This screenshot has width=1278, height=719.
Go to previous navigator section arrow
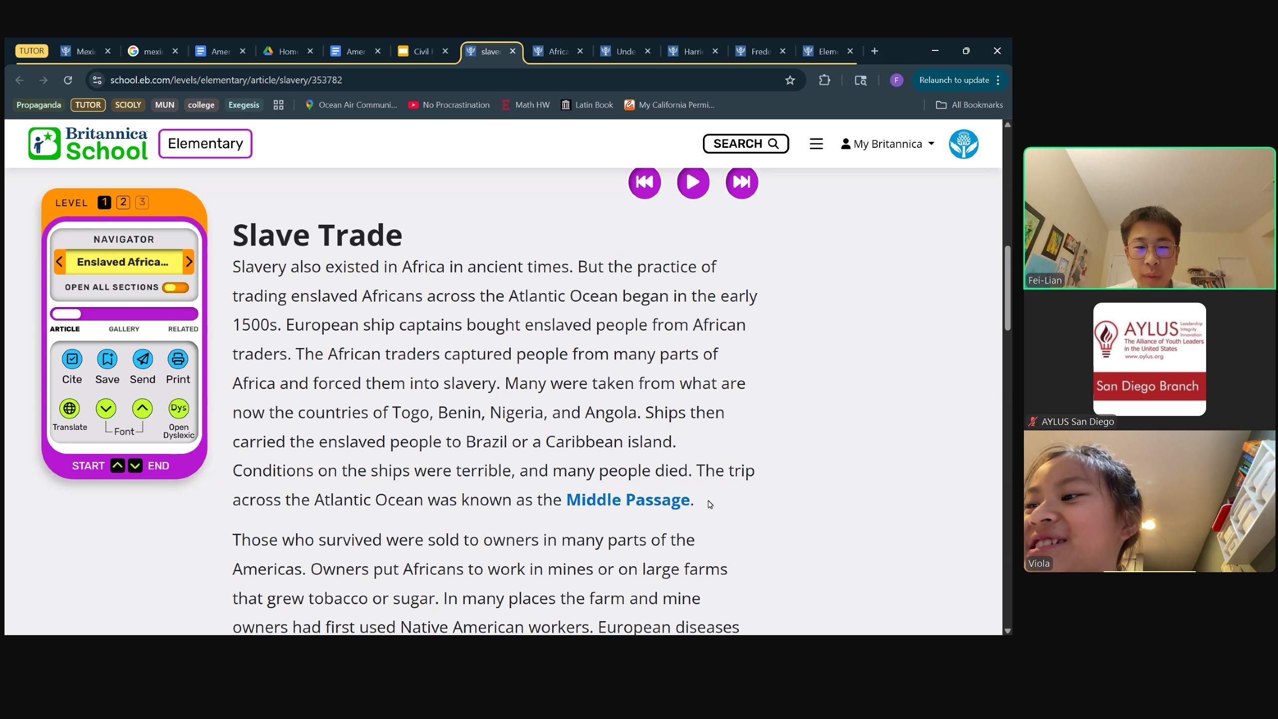59,262
